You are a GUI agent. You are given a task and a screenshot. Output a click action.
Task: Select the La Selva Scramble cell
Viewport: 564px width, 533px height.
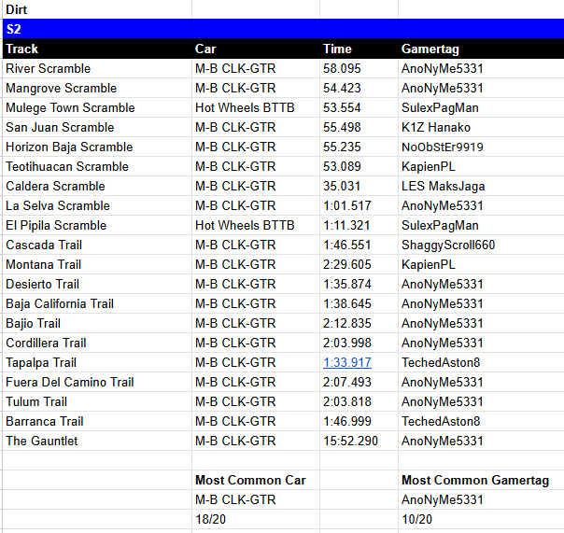tap(97, 205)
